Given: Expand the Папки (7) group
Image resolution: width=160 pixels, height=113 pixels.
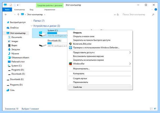Looking at the screenshot, I should pos(31,21).
